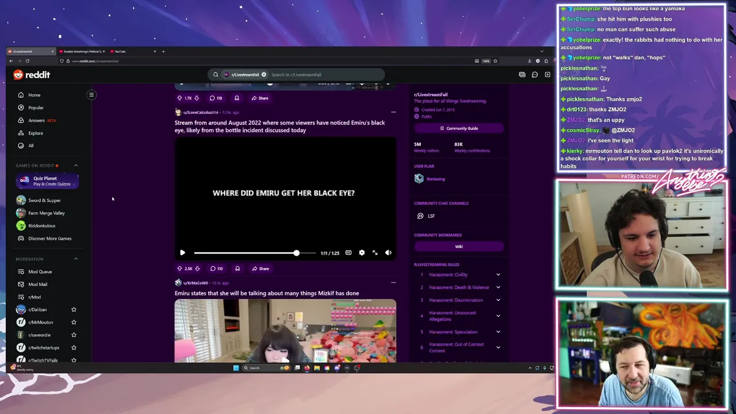Open Quiz Planet game
Image resolution: width=736 pixels, height=414 pixels.
tap(47, 181)
